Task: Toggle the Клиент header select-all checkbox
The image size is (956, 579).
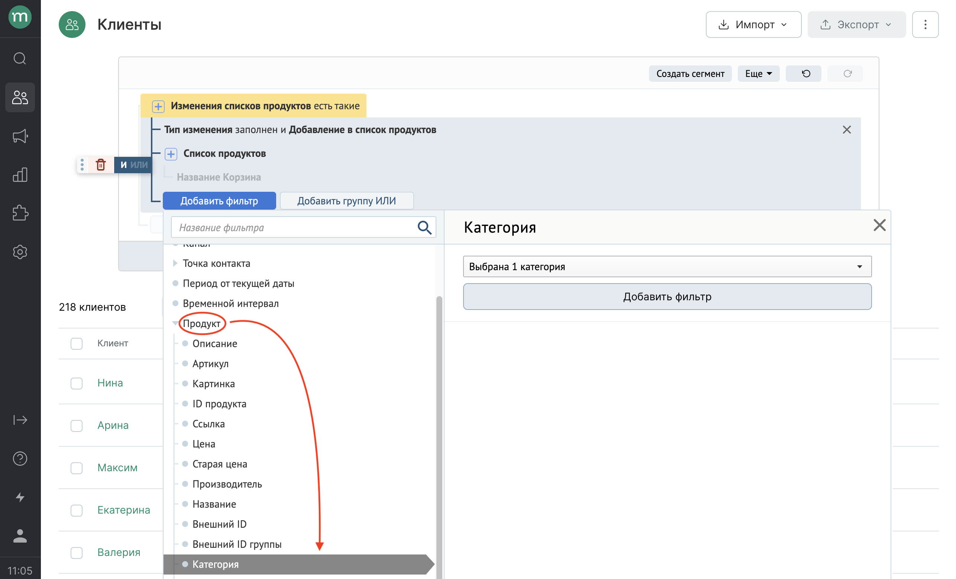Action: [x=77, y=343]
